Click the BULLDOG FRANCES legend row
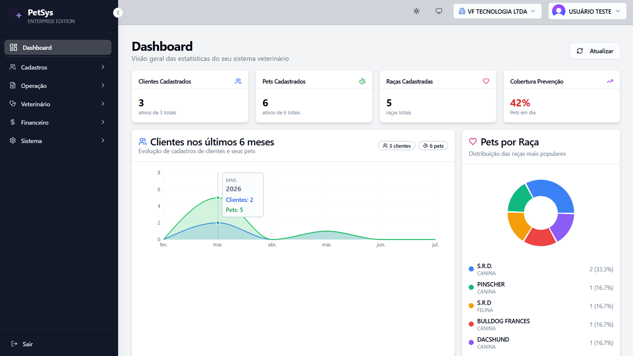633x356 pixels. point(541,325)
